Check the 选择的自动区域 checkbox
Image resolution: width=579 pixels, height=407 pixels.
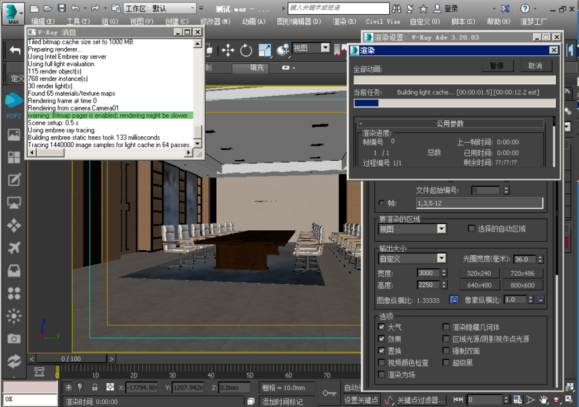(x=471, y=228)
